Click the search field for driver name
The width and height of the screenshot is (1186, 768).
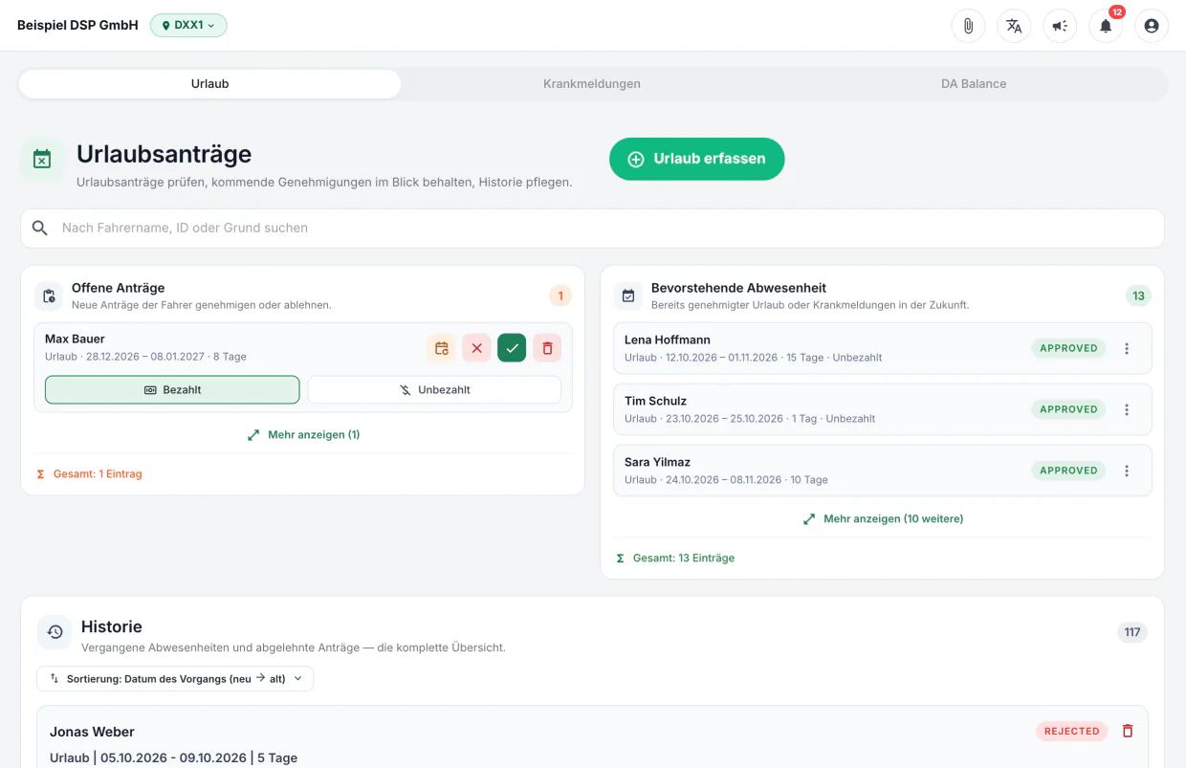pos(592,229)
